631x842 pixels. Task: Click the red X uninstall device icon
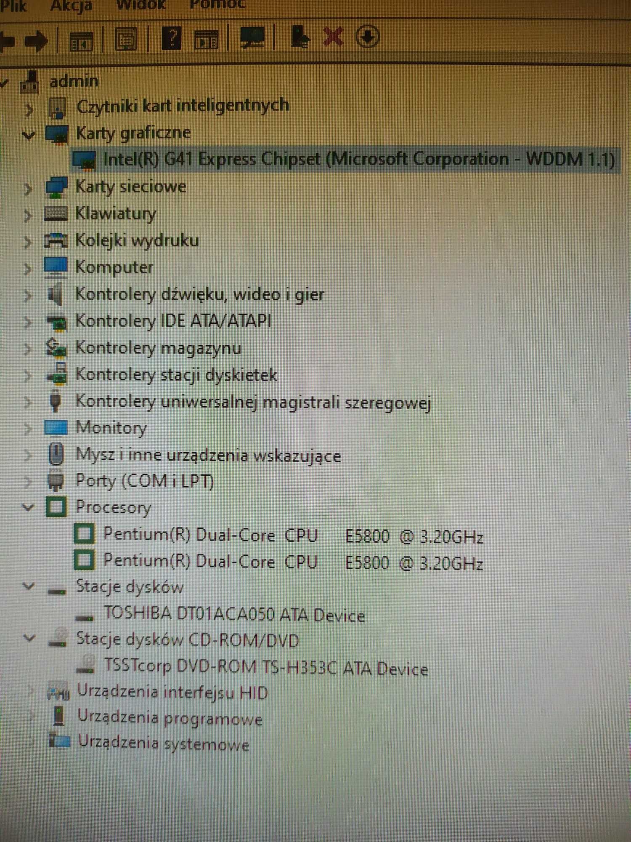[333, 36]
